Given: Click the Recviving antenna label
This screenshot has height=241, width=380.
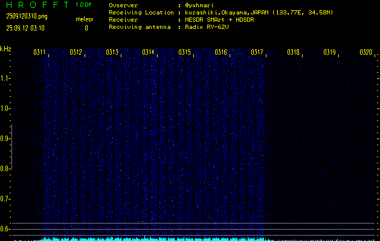Looking at the screenshot, I should [140, 27].
